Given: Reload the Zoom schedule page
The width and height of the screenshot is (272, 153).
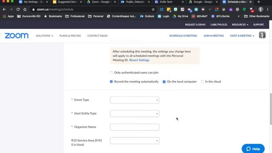Looking at the screenshot, I should 18,9.
